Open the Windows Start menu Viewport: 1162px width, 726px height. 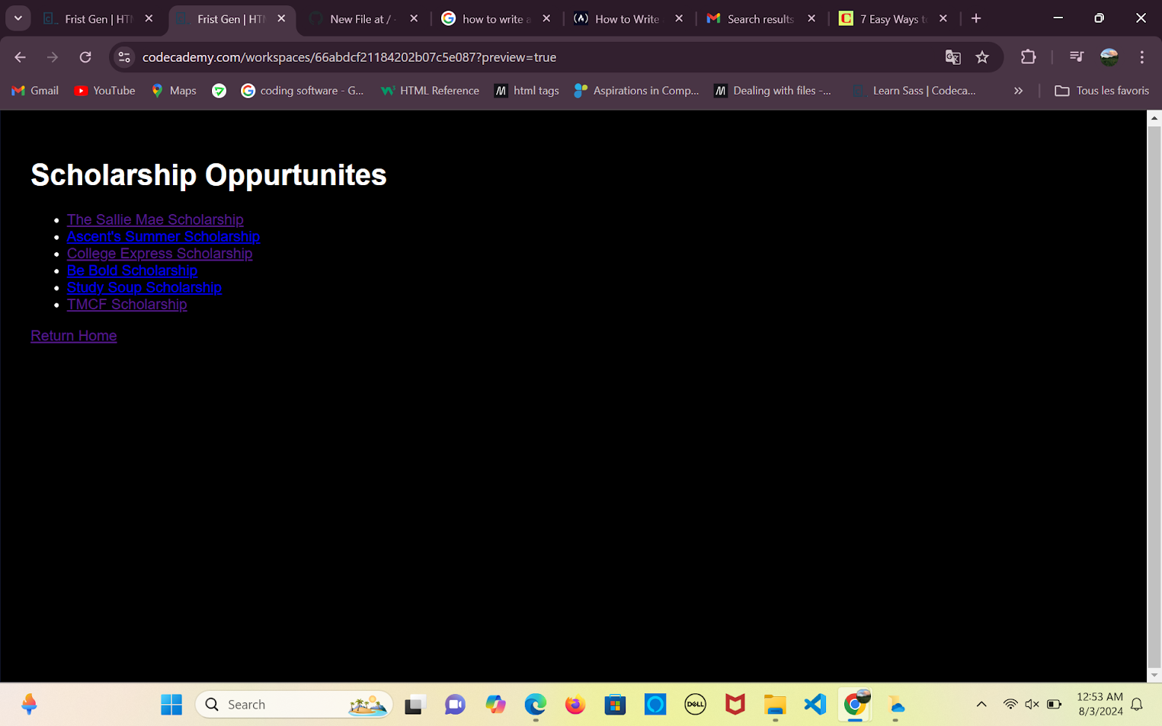(171, 705)
